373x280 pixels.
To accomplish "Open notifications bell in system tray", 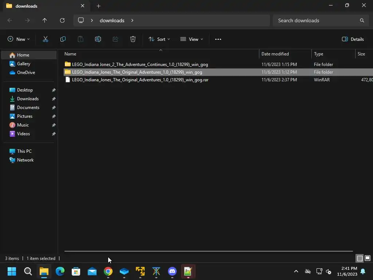I will click(363, 271).
